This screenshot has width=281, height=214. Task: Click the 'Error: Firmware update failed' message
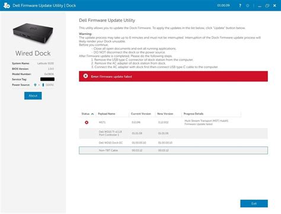click(x=111, y=76)
